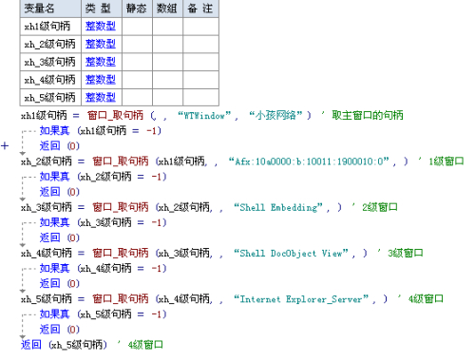Click the 变量名 column header
The height and width of the screenshot is (361, 475).
click(50, 9)
